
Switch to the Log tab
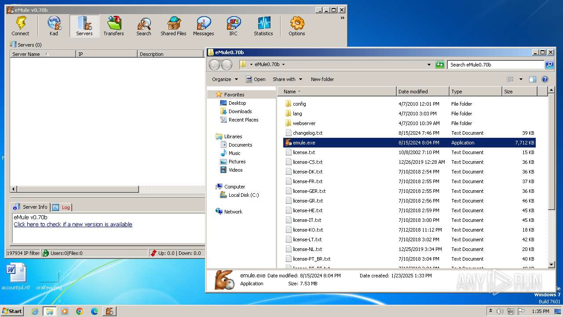tap(62, 207)
